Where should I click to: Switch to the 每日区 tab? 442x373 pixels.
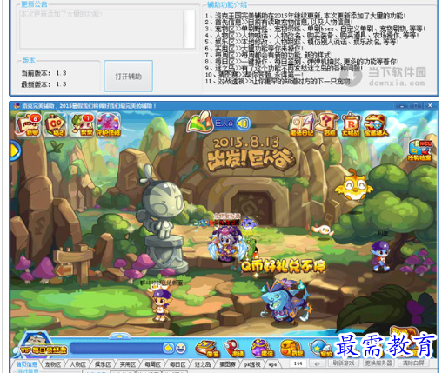click(x=177, y=364)
